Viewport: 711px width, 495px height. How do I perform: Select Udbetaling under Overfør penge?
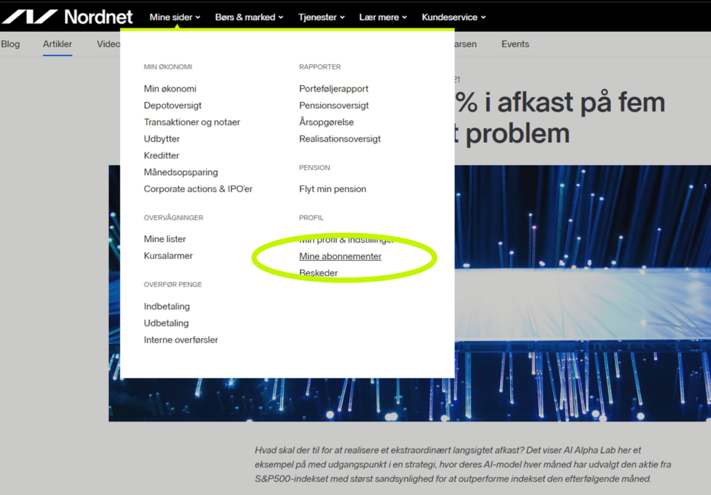(166, 323)
